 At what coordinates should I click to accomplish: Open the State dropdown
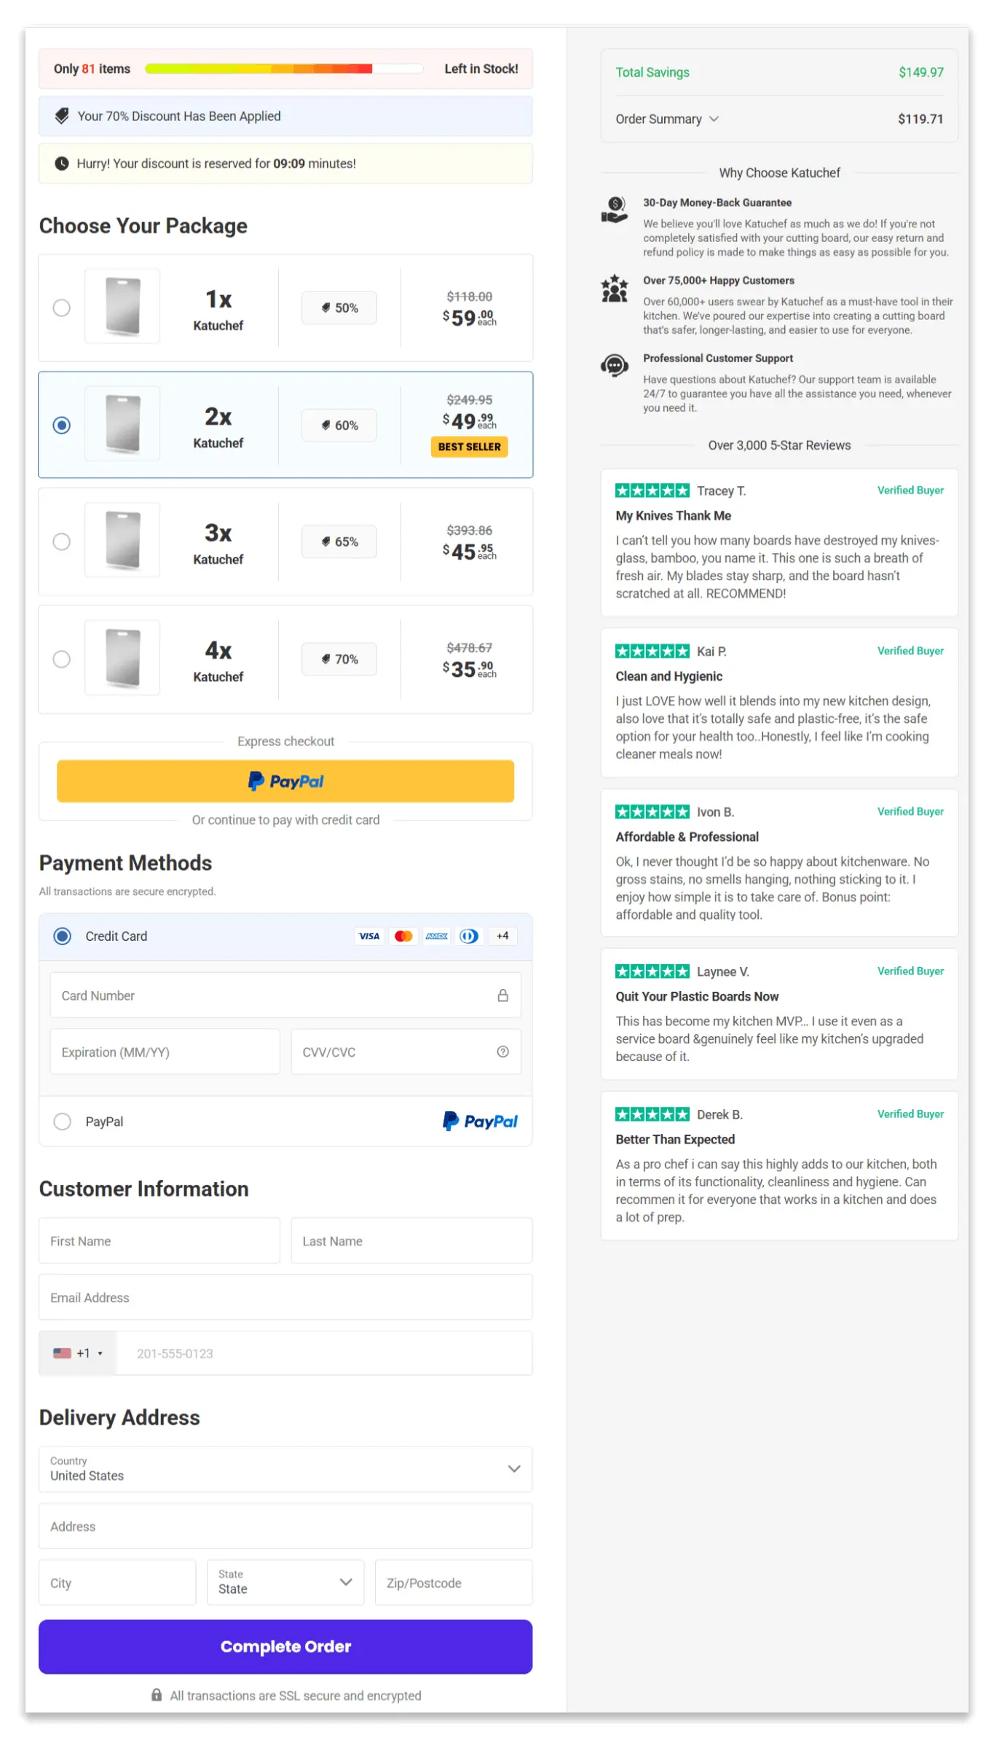285,1582
